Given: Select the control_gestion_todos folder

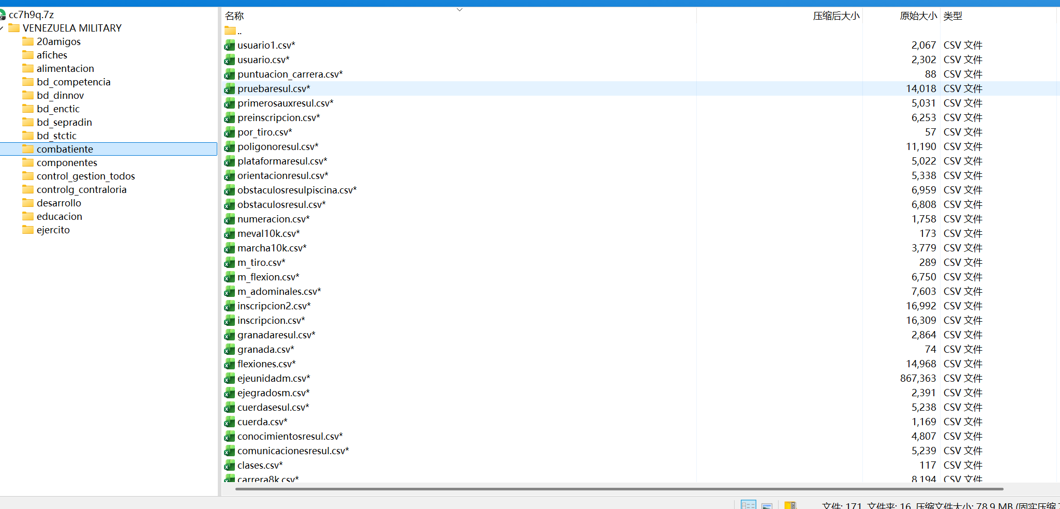Looking at the screenshot, I should (x=86, y=176).
